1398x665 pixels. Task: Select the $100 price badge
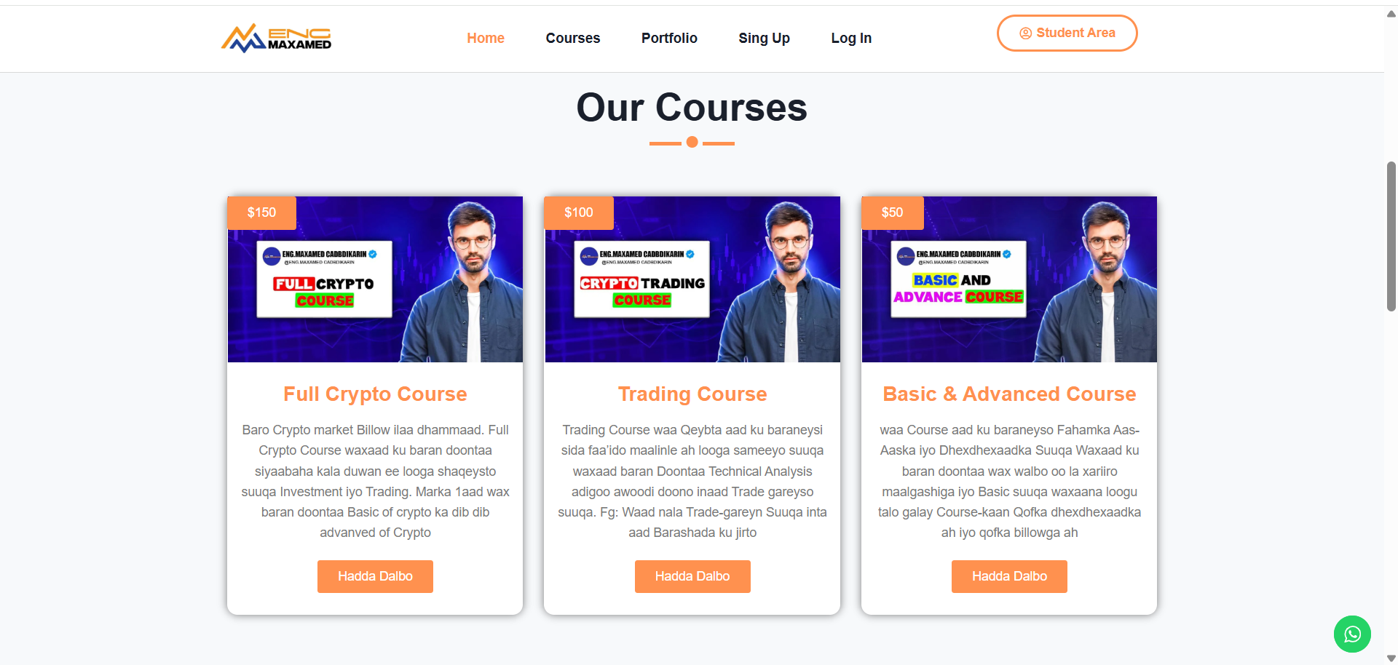[579, 212]
